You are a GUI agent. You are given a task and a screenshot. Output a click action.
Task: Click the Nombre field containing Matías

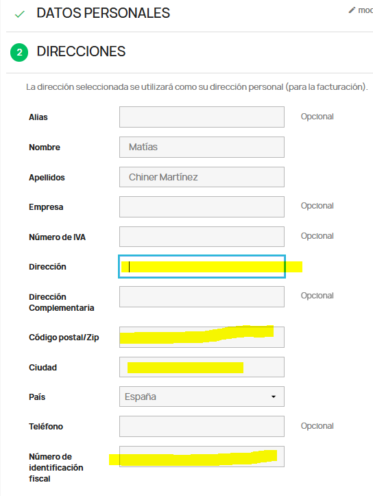(x=202, y=147)
